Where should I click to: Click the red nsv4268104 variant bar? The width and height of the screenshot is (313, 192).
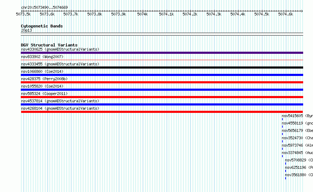pos(162,112)
